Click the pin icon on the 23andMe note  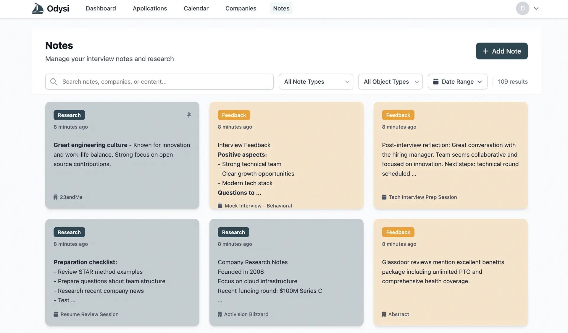[x=189, y=115]
